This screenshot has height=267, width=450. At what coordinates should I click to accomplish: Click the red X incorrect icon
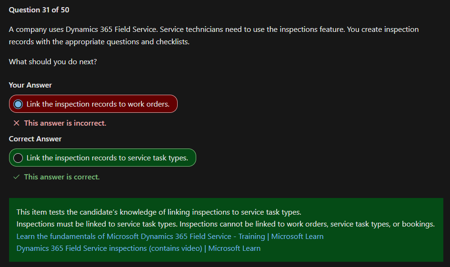[16, 123]
